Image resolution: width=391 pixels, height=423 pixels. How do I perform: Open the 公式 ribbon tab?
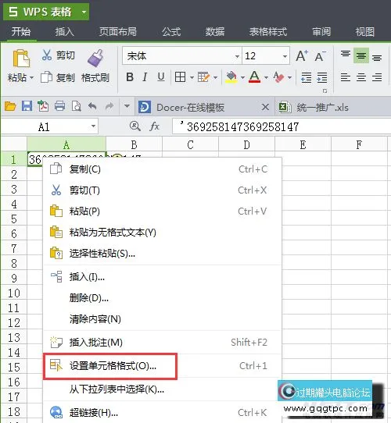point(171,31)
